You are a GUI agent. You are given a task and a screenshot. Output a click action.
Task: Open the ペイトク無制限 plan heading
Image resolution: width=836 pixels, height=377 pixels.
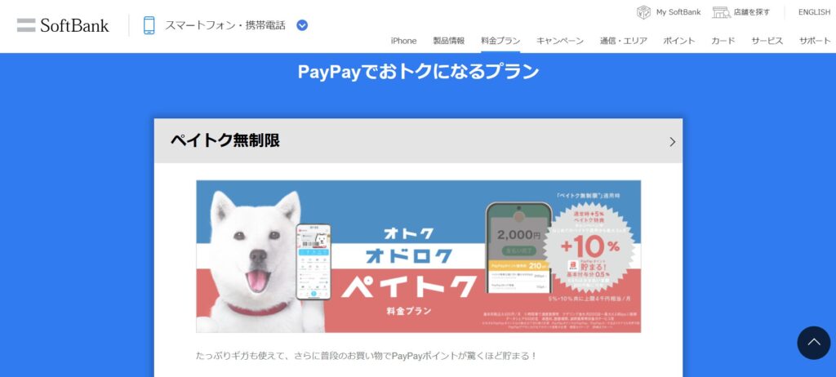click(x=225, y=140)
